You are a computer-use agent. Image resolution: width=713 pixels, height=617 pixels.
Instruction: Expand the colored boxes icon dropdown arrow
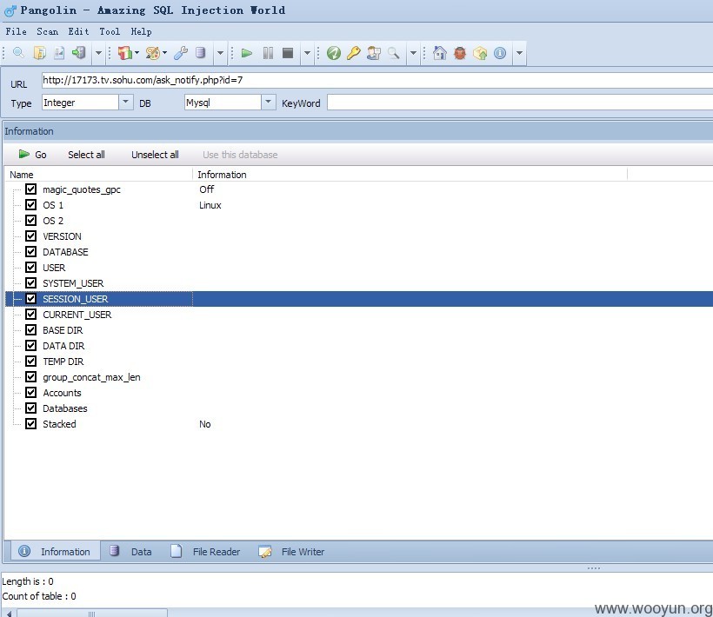click(137, 53)
